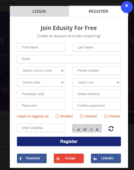The width and height of the screenshot is (134, 170).
Task: Focus the Email input field
Action: click(x=69, y=59)
